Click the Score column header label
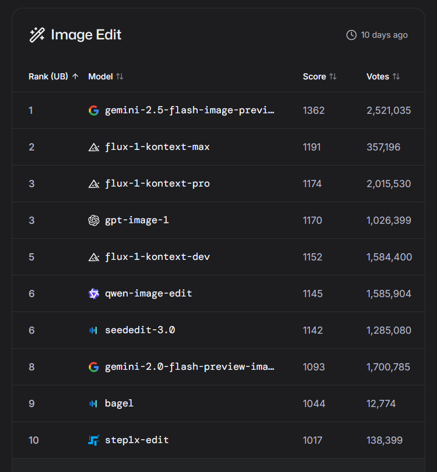The width and height of the screenshot is (437, 472). 314,77
